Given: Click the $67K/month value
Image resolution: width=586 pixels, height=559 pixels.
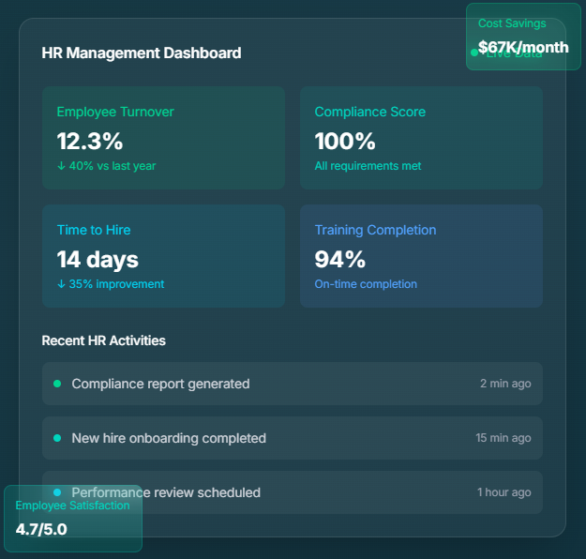Looking at the screenshot, I should tap(523, 48).
